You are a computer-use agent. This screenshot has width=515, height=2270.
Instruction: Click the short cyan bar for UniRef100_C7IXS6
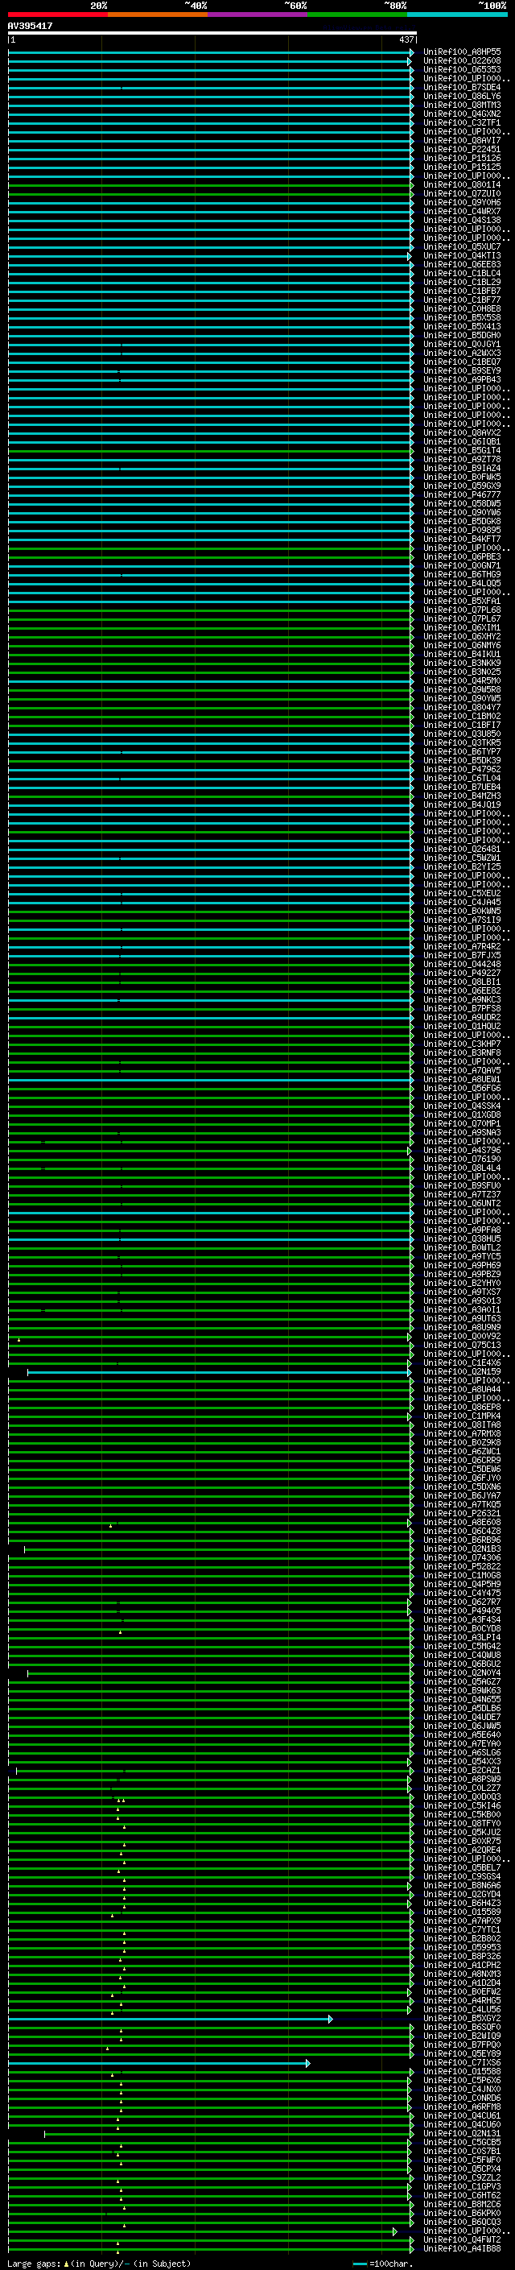click(159, 2063)
